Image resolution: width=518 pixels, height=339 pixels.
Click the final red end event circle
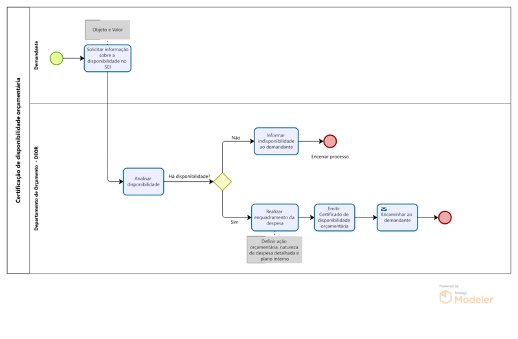click(x=445, y=218)
